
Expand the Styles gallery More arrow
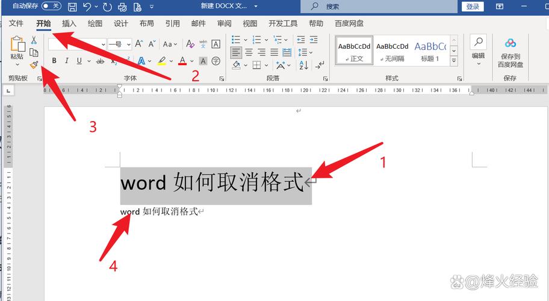click(454, 61)
